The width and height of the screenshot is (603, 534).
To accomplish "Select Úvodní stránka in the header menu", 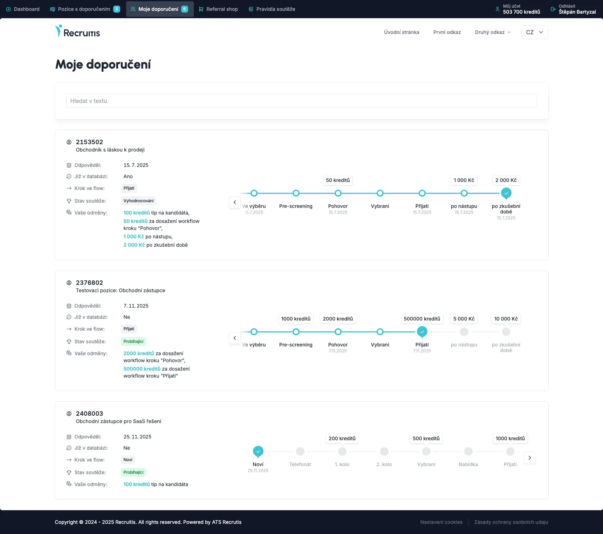I will (x=402, y=32).
